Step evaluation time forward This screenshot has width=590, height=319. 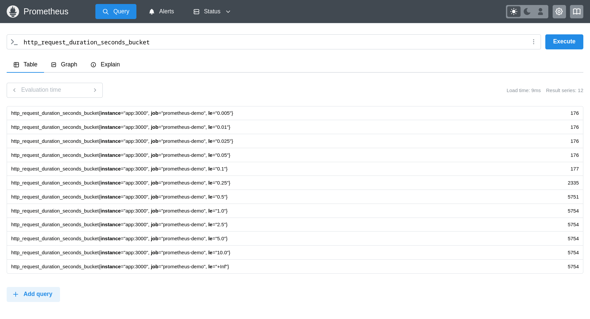point(95,90)
